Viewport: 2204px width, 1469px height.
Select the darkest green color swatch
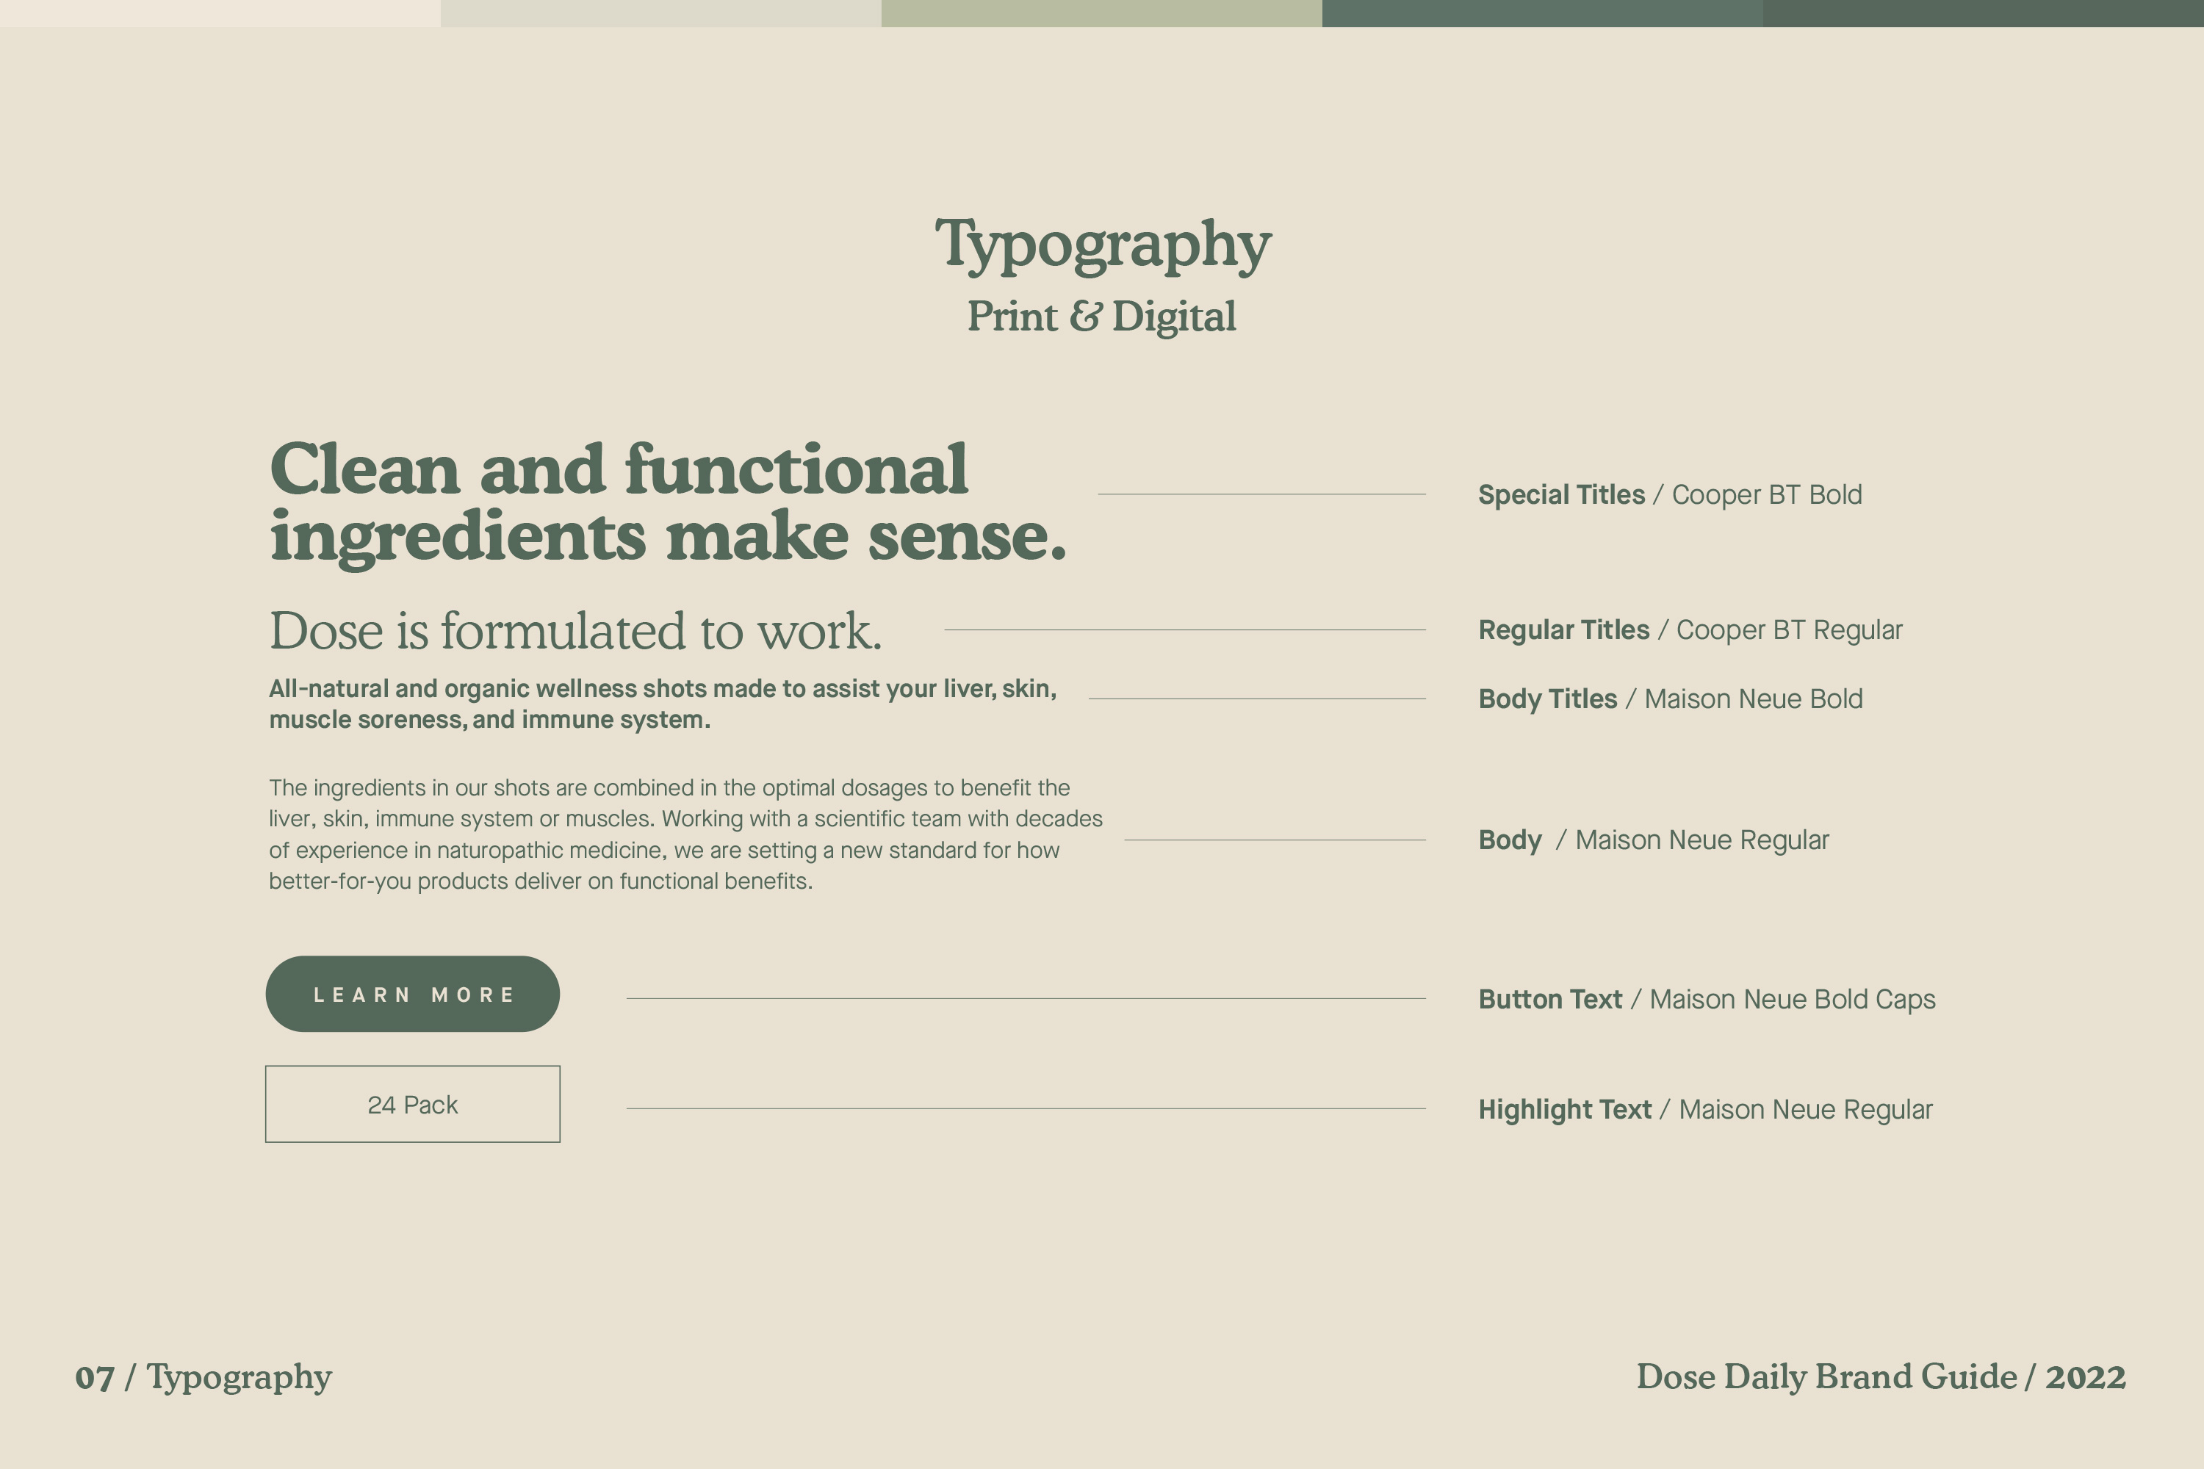click(x=1983, y=13)
